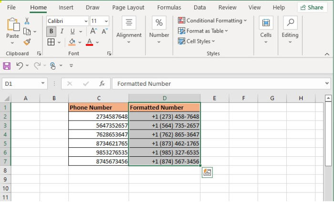This screenshot has height=203, width=334.
Task: Apply the red font color swatch
Action: [x=89, y=42]
